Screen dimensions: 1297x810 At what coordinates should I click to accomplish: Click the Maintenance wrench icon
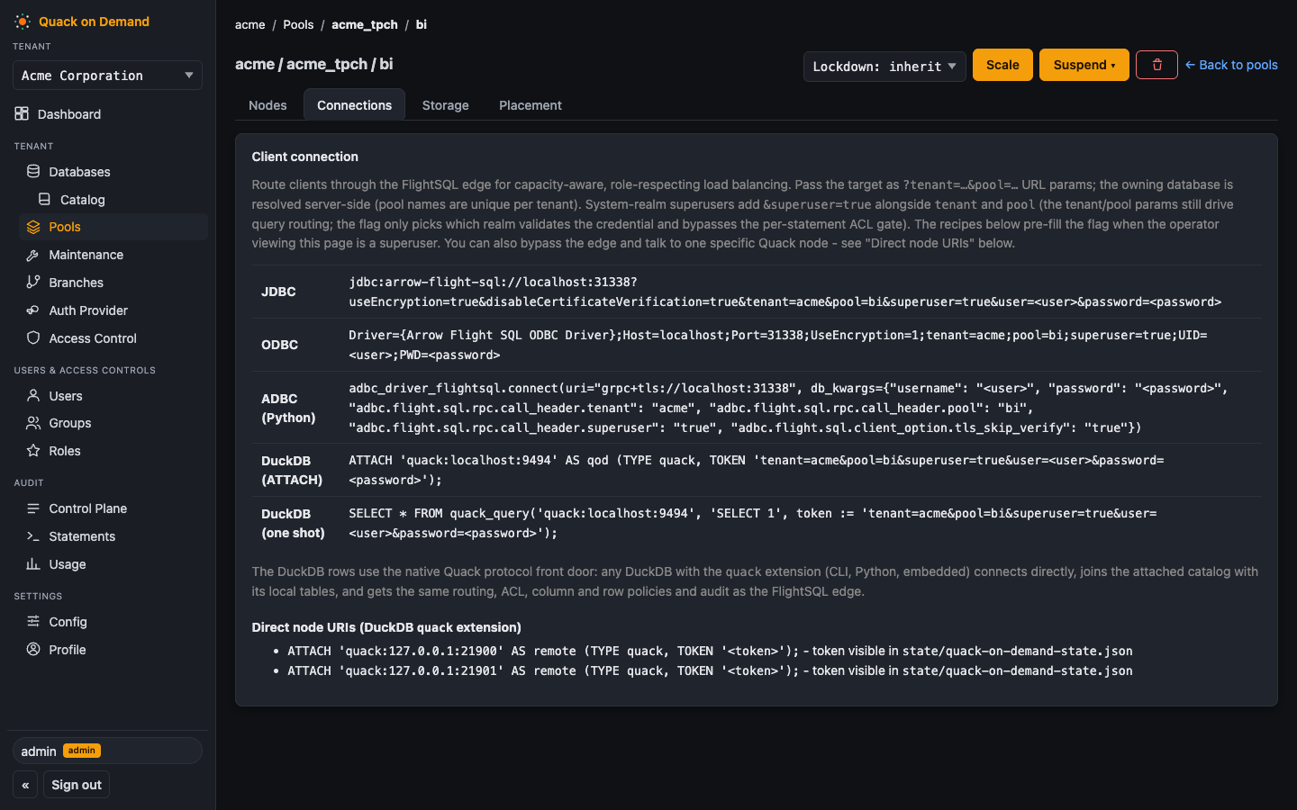pos(33,255)
